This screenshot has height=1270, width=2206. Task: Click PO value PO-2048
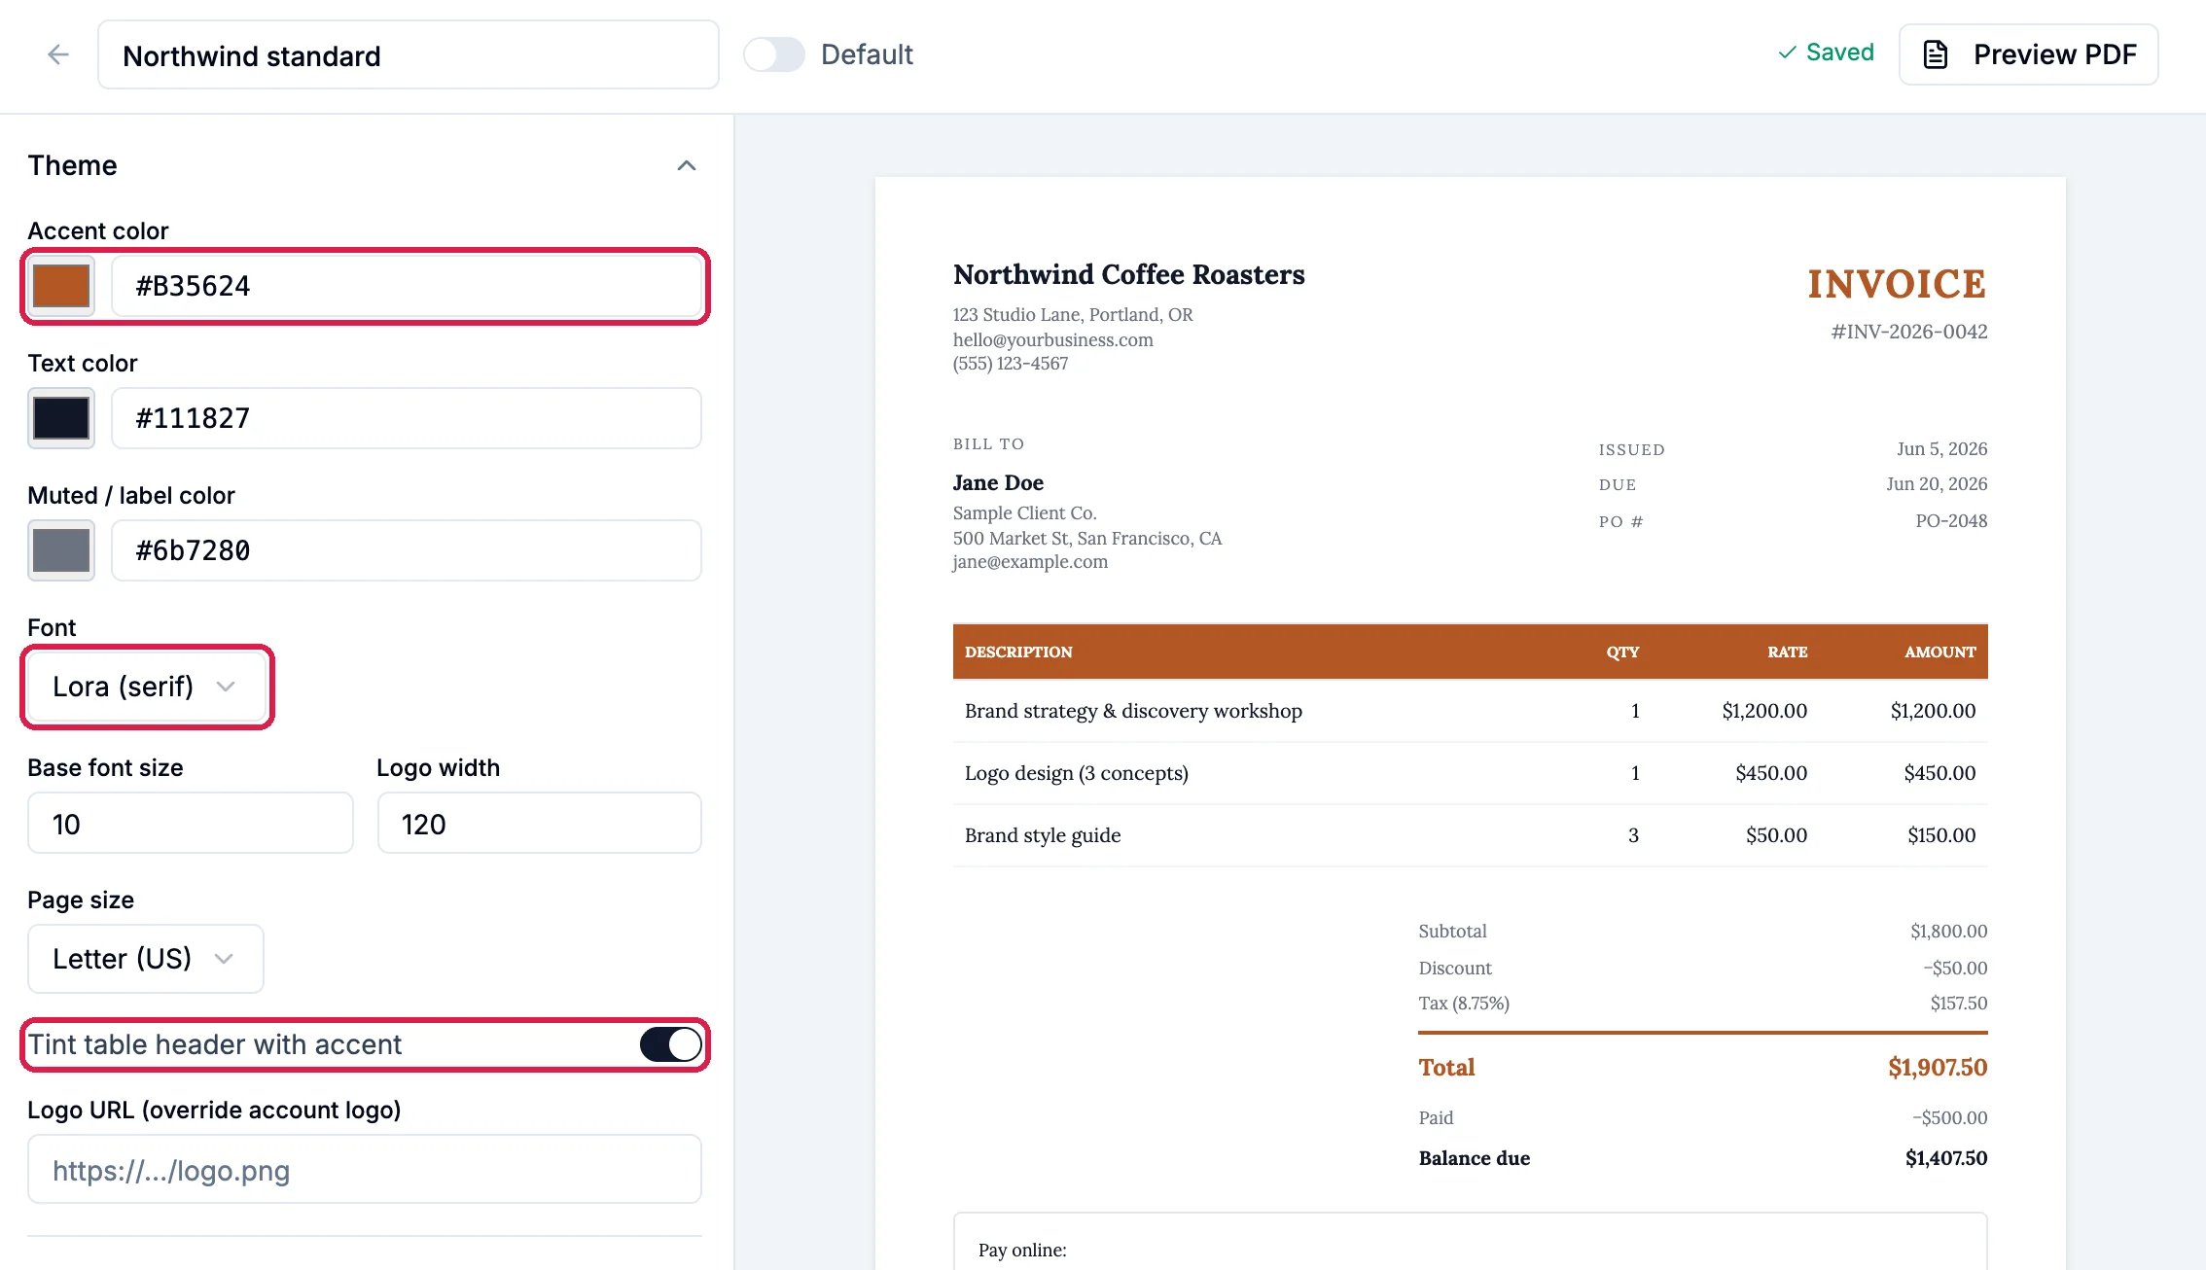click(1951, 520)
